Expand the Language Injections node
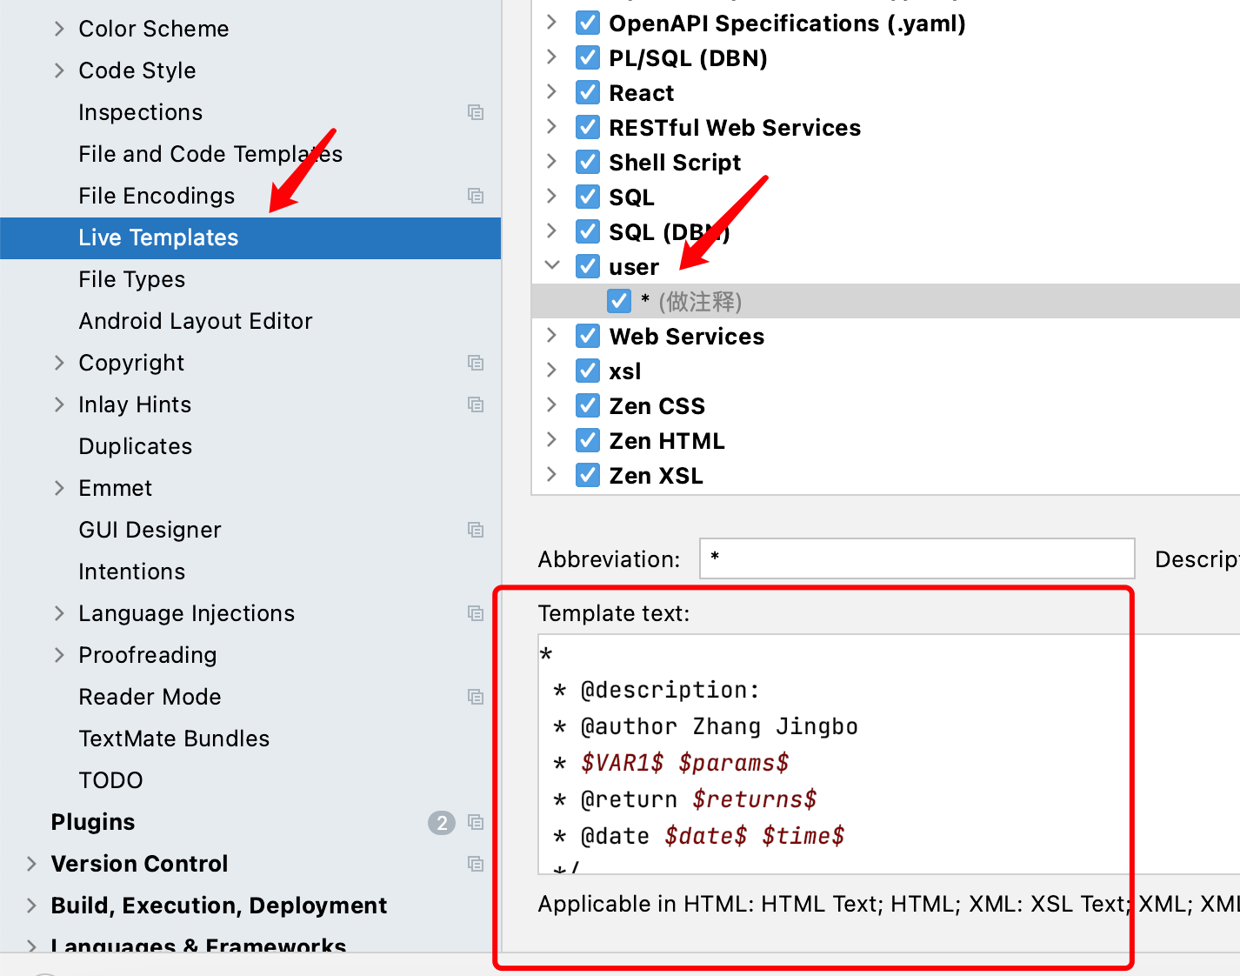This screenshot has width=1240, height=976. coord(59,613)
